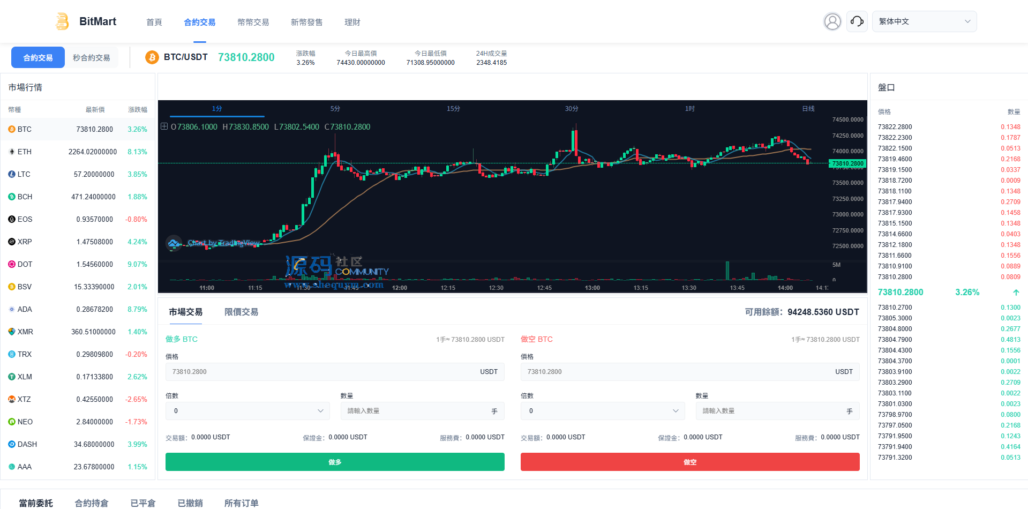This screenshot has height=509, width=1028.
Task: Switch to 秒合約交易 mode
Action: 92,58
